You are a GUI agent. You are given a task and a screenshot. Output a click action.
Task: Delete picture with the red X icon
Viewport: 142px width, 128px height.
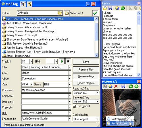pos(116,86)
